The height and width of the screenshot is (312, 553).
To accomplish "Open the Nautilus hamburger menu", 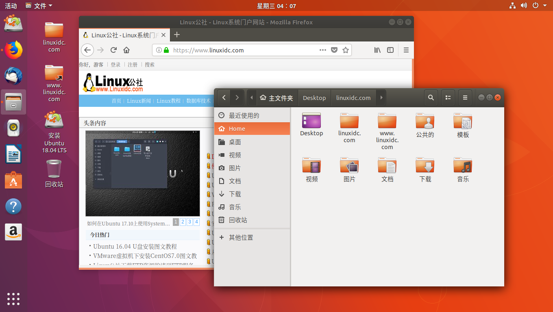I will pos(465,97).
